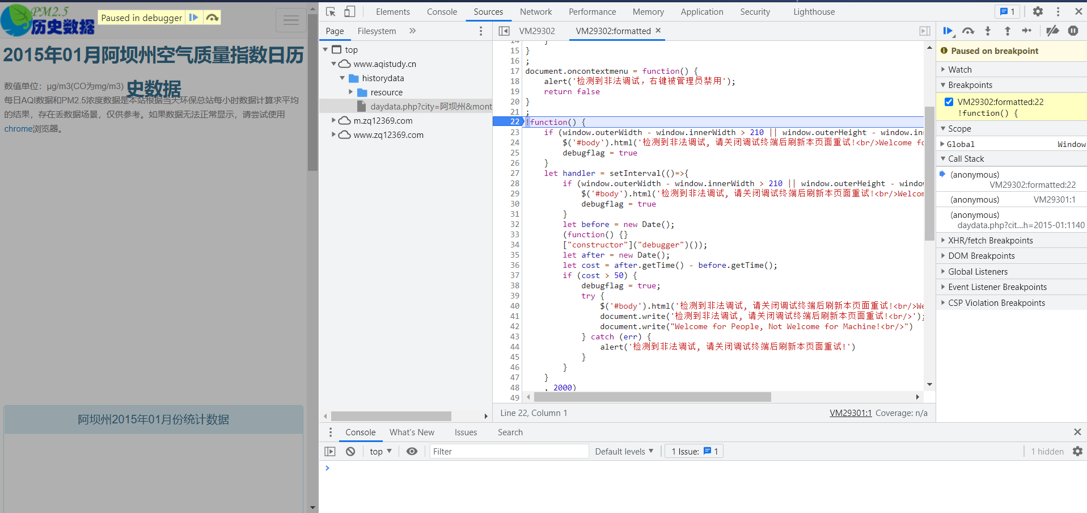Screen dimensions: 1087x513
Task: Open the Application panel tab
Action: pyautogui.click(x=701, y=12)
